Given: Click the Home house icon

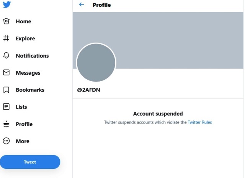Looking at the screenshot, I should 6,21.
